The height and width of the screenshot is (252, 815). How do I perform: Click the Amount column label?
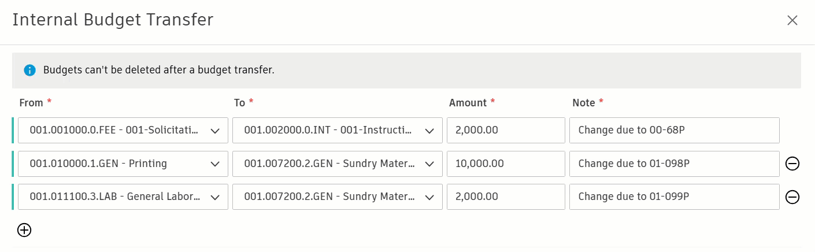[x=468, y=103]
